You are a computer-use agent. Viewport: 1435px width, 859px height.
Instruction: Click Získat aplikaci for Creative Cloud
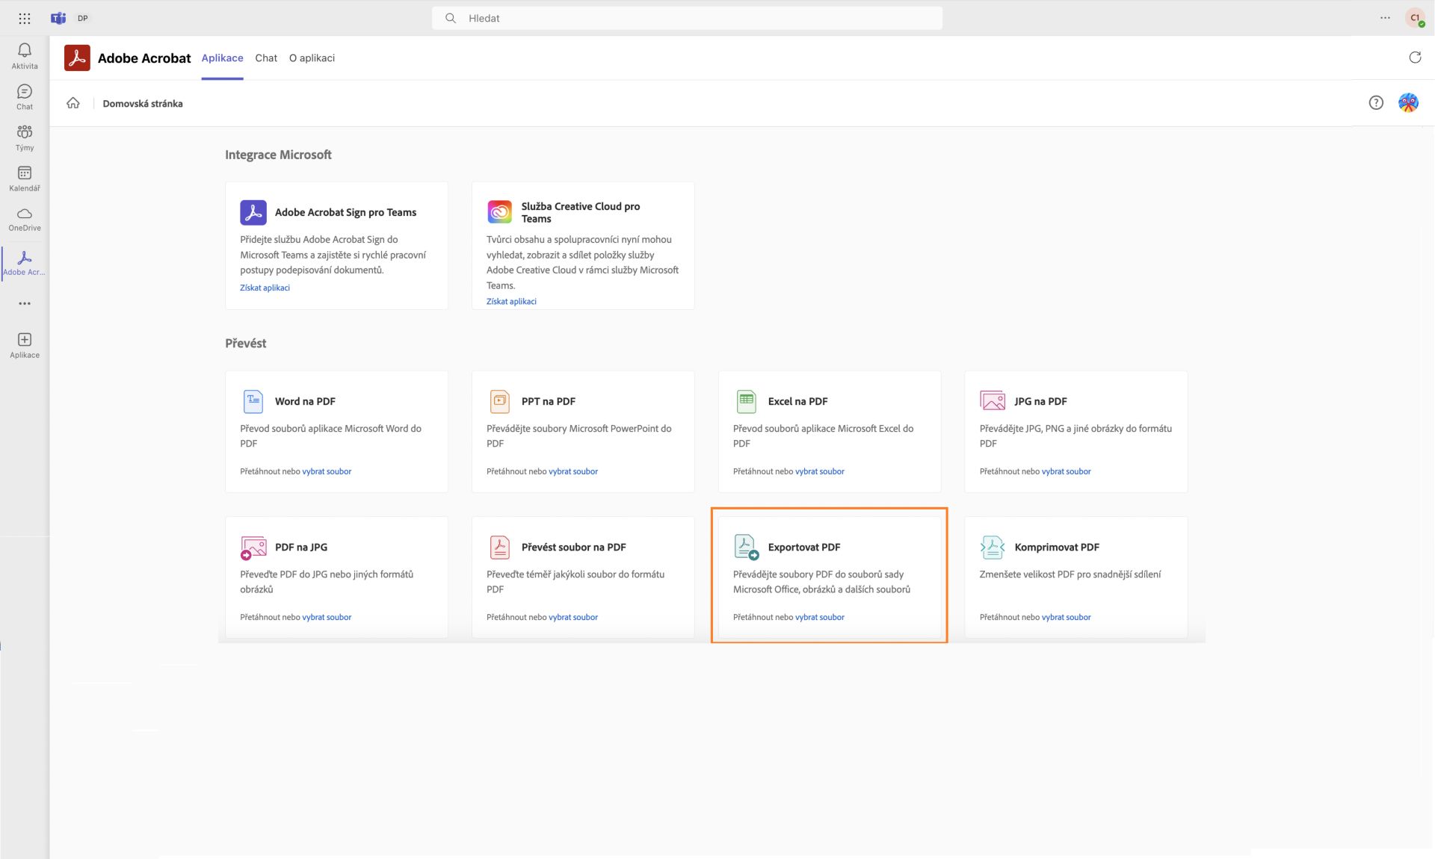click(x=511, y=302)
